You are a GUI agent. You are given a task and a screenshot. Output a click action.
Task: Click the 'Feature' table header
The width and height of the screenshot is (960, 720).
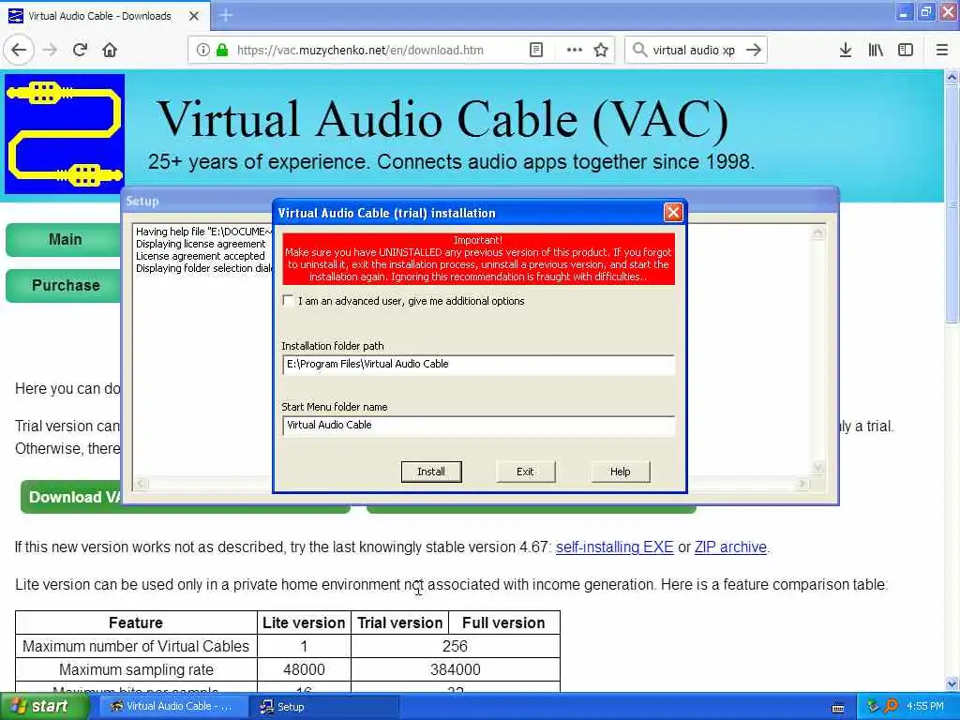[136, 622]
